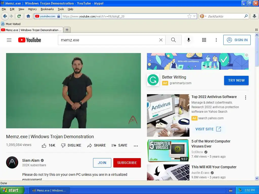The height and width of the screenshot is (194, 259).
Task: Click the Grammarly logo icon
Action: click(153, 80)
